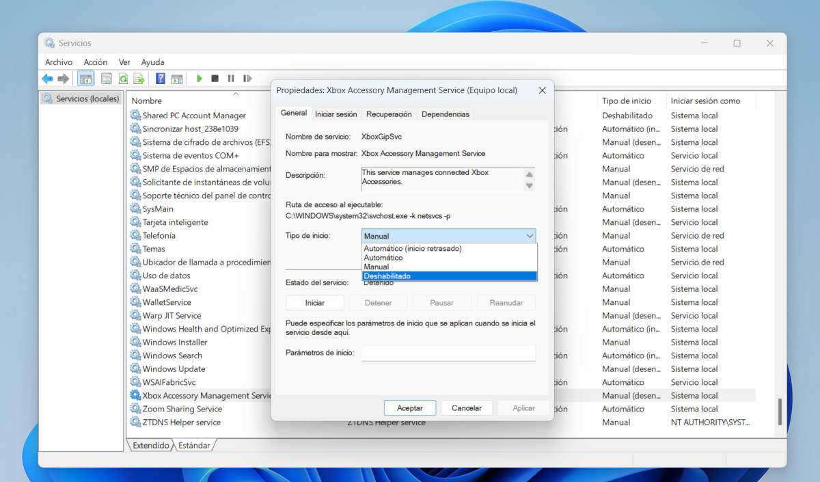This screenshot has height=482, width=820.
Task: Click the Servicios window title bar icon
Action: (49, 42)
